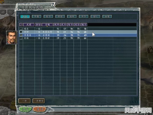This screenshot has width=153, height=115.
Task: Sort by the 統率 column header
Action: point(56,25)
